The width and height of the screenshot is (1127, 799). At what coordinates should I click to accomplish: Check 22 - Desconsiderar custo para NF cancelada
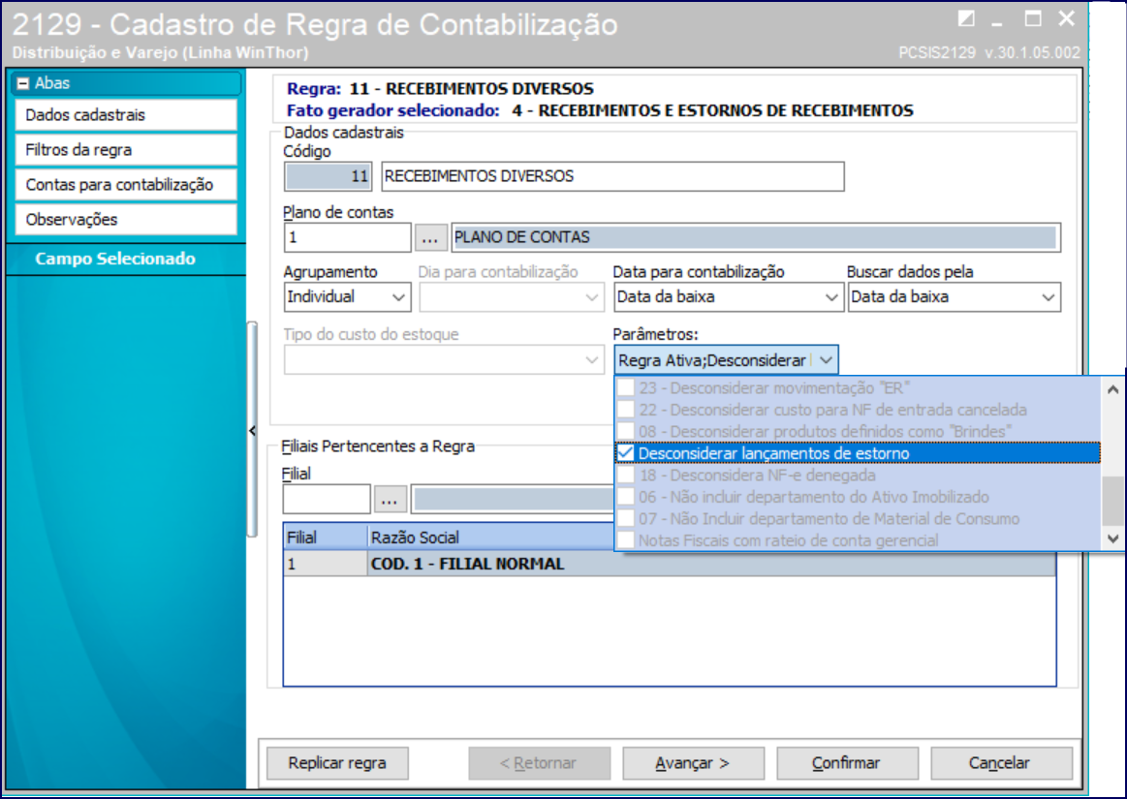point(626,410)
